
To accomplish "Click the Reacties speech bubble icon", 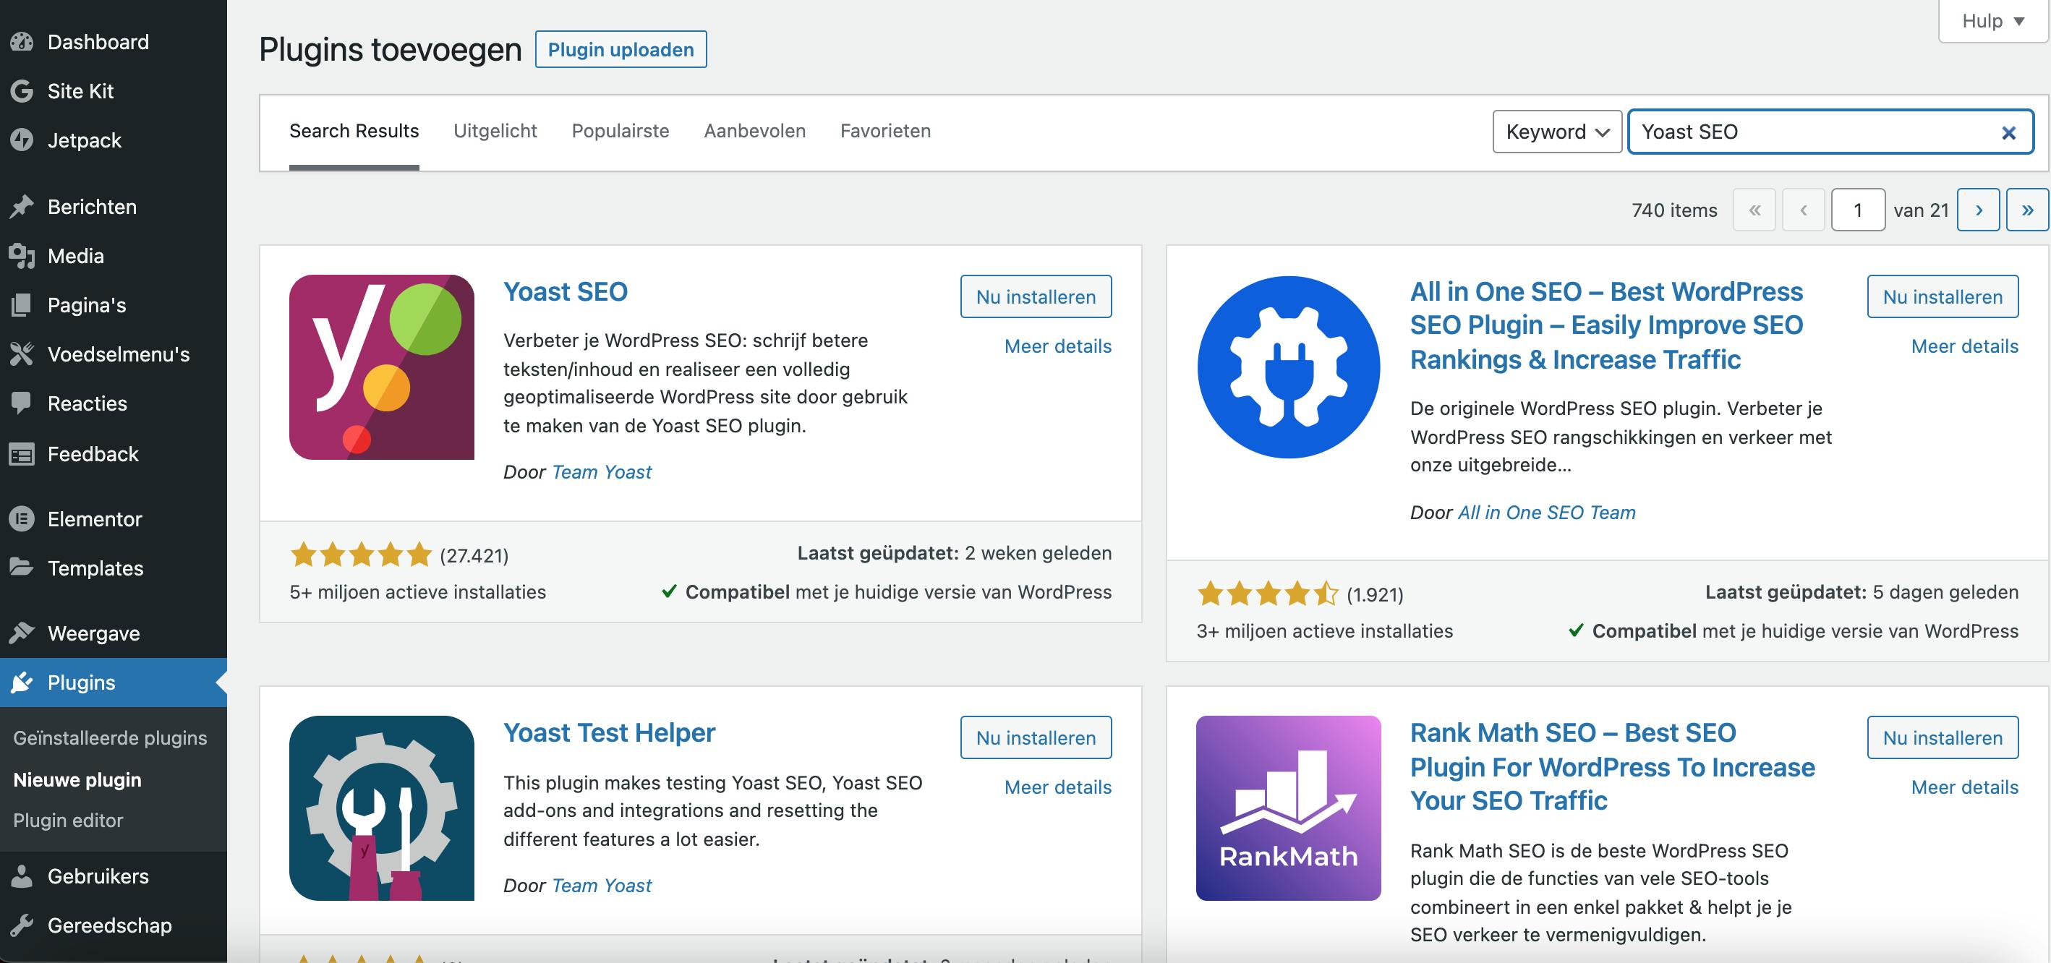I will [x=22, y=403].
